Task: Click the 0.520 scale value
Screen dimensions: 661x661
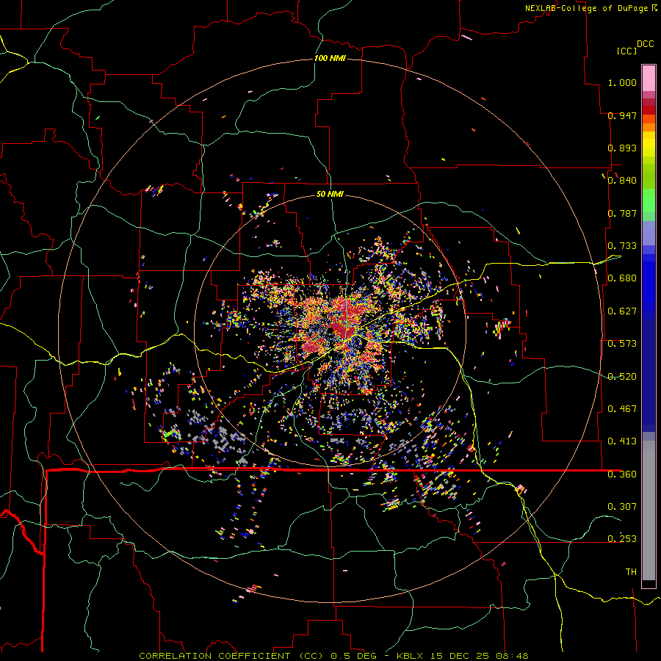Action: point(622,377)
